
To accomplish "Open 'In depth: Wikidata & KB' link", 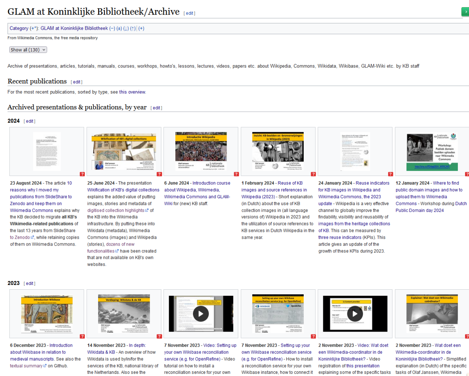I will pos(117,349).
